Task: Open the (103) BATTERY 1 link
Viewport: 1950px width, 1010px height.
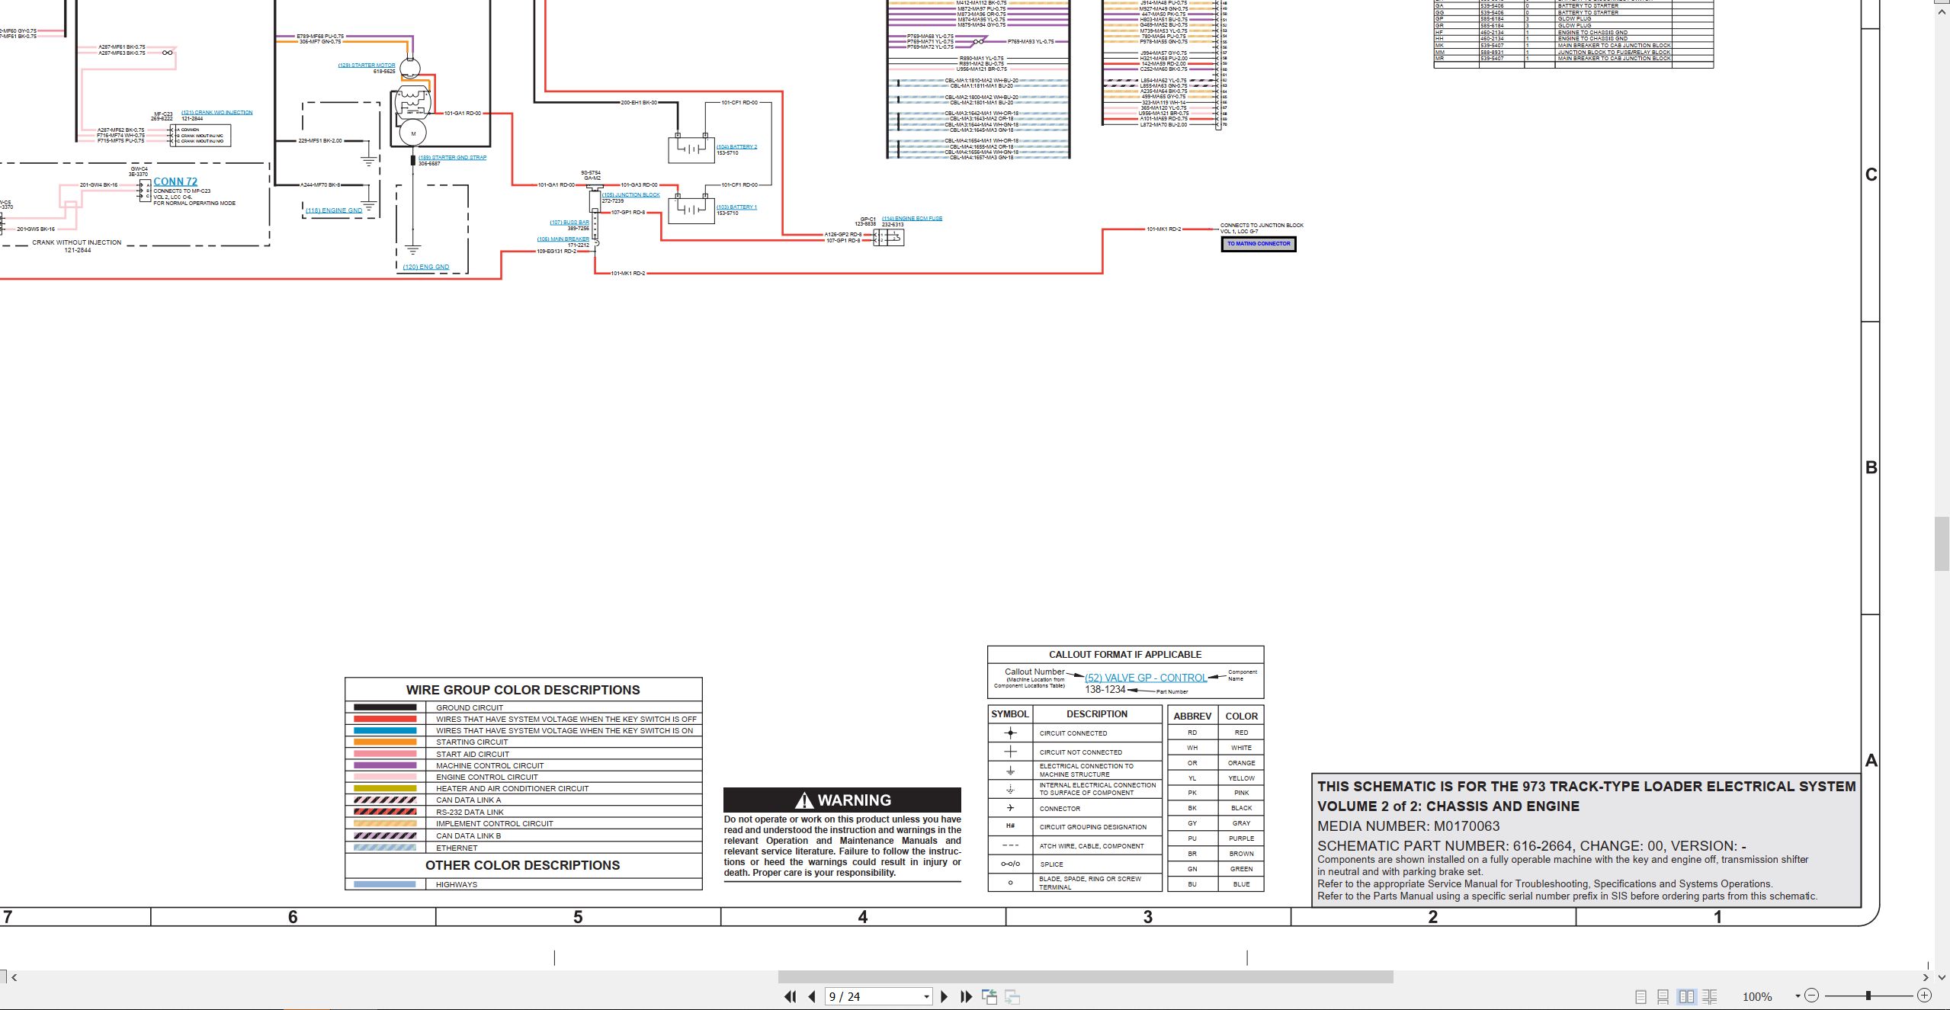Action: tap(736, 207)
